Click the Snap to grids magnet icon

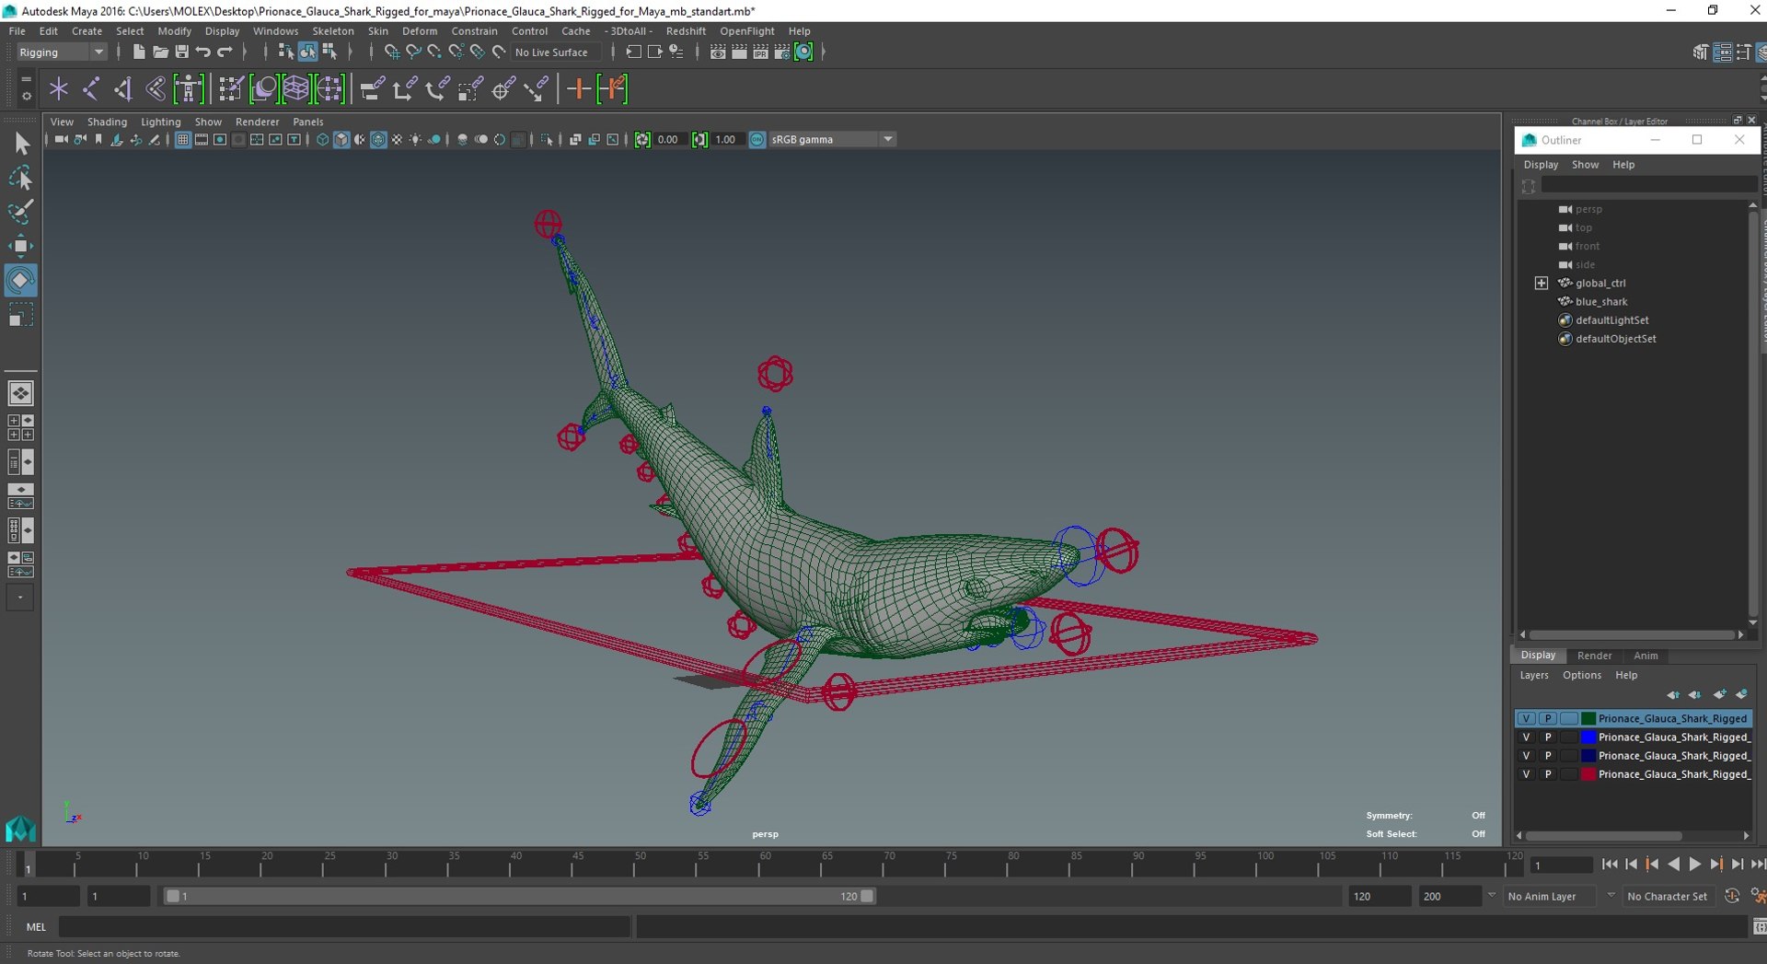(391, 52)
